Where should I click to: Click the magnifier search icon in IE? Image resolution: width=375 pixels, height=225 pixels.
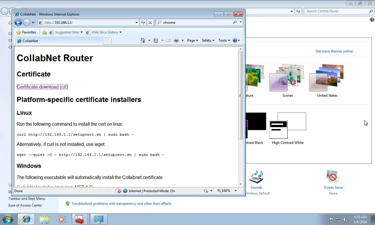[235, 22]
